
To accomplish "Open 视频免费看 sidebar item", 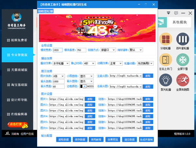I will point(17,40).
